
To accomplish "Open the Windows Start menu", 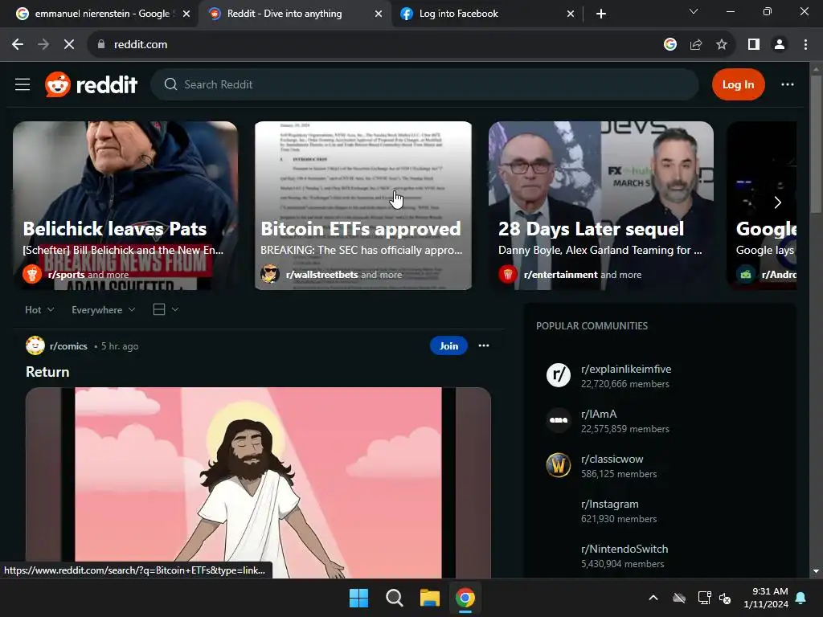I will click(359, 598).
